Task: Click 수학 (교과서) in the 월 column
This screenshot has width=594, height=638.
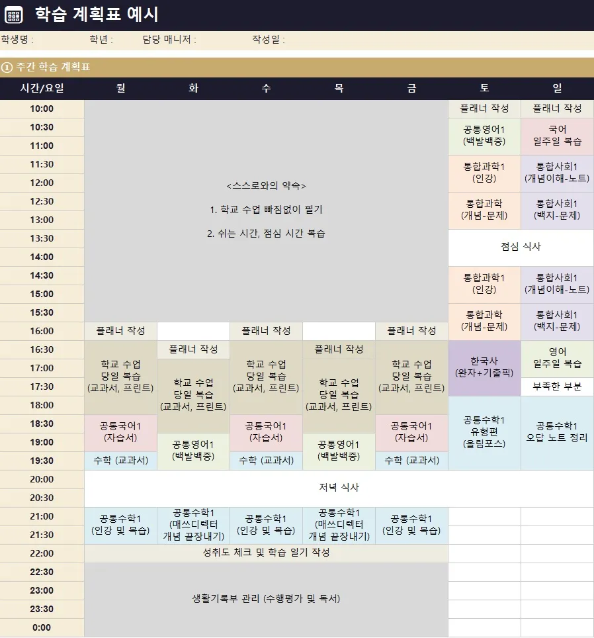Action: (121, 461)
